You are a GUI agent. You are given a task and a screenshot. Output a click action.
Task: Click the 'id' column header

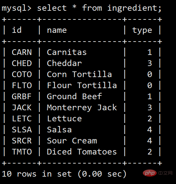(17, 30)
